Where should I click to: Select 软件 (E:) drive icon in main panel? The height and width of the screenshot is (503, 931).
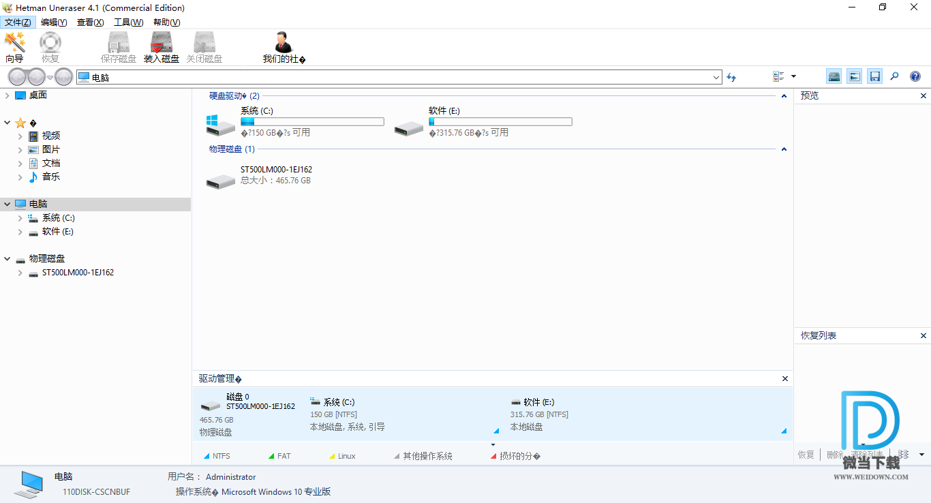point(409,127)
